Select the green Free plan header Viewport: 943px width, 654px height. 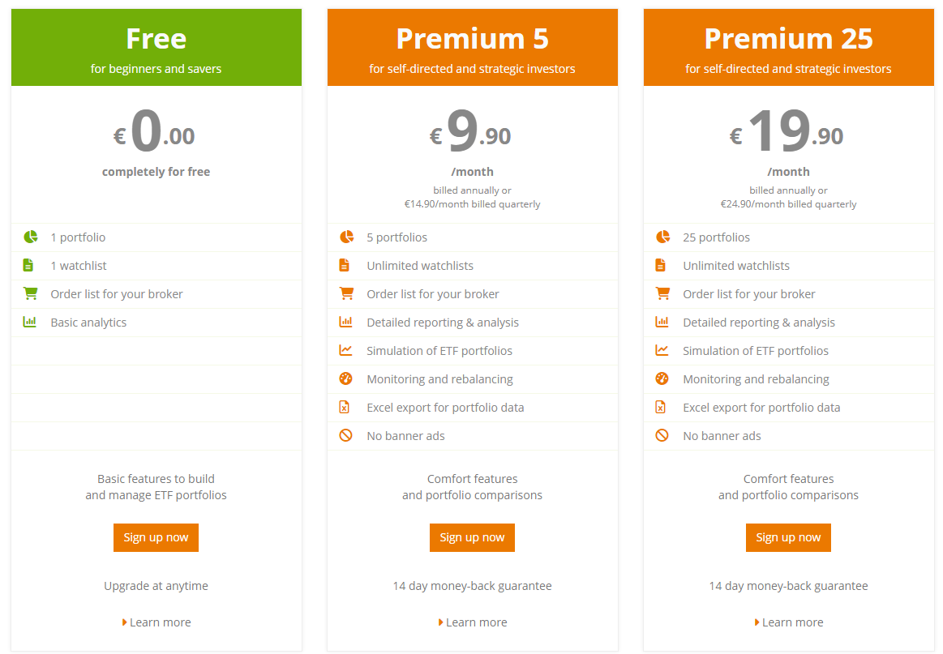click(156, 48)
